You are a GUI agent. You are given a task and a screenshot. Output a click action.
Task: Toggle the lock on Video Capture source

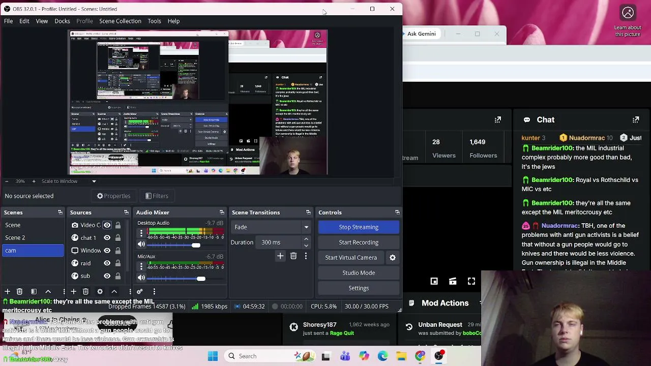tap(118, 225)
